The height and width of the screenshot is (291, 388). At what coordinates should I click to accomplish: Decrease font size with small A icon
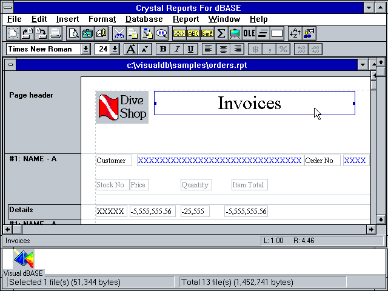pyautogui.click(x=145, y=49)
